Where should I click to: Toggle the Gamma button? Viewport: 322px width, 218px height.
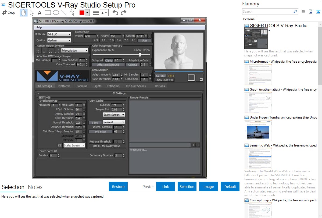(x=133, y=65)
